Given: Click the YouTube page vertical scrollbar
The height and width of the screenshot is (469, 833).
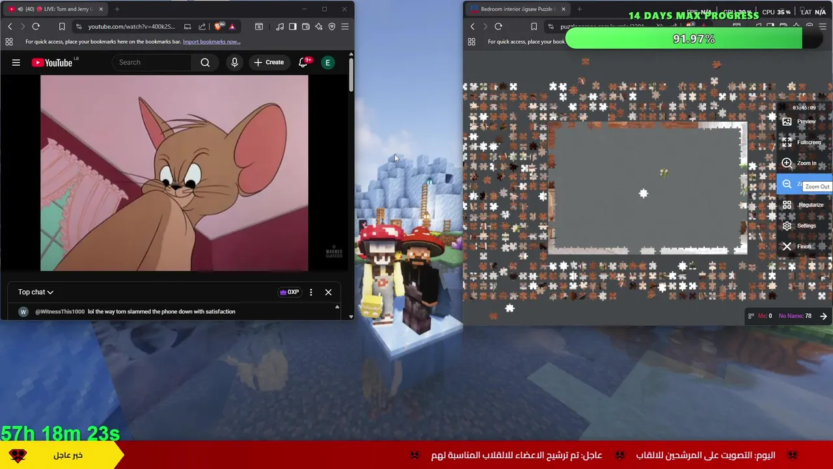Looking at the screenshot, I should tap(351, 75).
